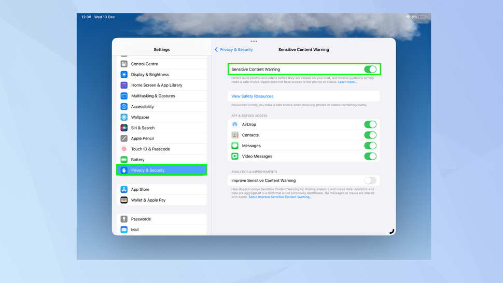Image resolution: width=503 pixels, height=283 pixels.
Task: Open Display & Brightness settings
Action: pos(162,74)
